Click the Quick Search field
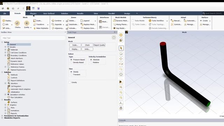Viewport: 224px width, 126px height. pyautogui.click(x=213, y=13)
